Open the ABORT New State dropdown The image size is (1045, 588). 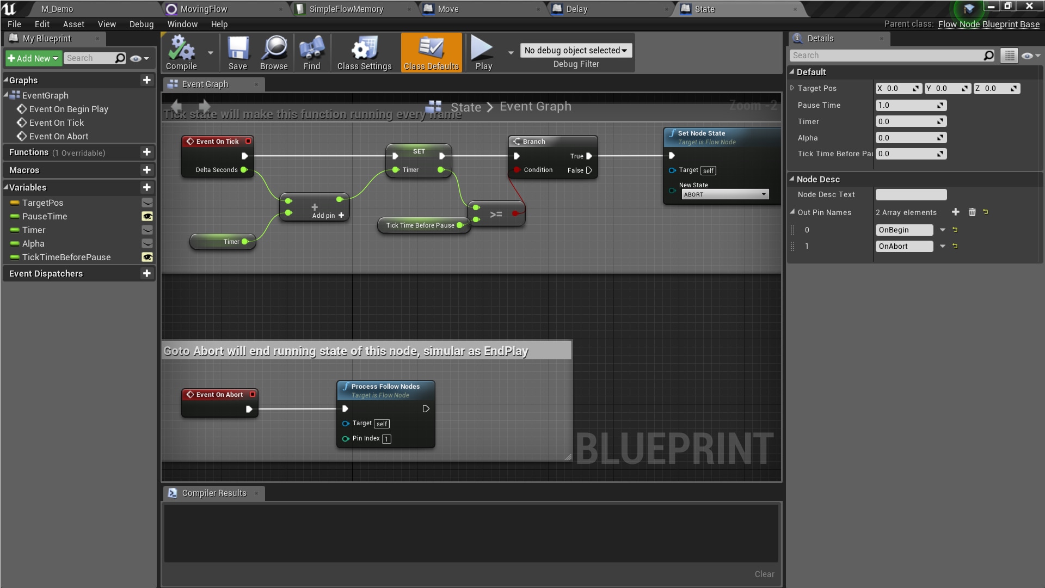click(764, 194)
